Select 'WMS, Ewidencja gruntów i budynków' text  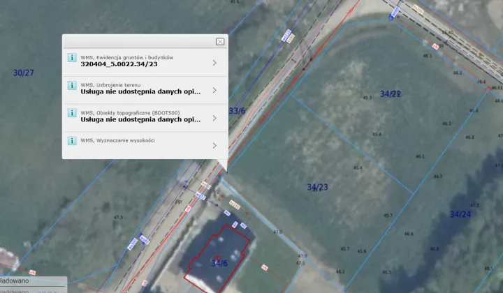point(126,58)
